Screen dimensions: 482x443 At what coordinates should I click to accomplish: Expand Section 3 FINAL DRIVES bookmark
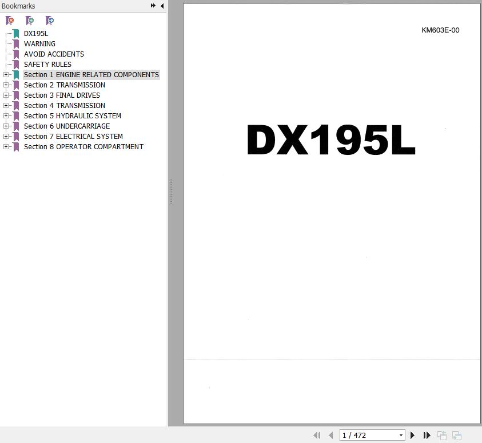[x=6, y=95]
